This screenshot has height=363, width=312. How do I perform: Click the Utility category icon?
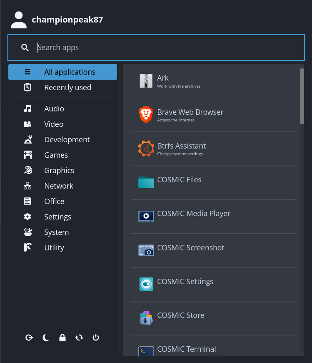pos(27,247)
